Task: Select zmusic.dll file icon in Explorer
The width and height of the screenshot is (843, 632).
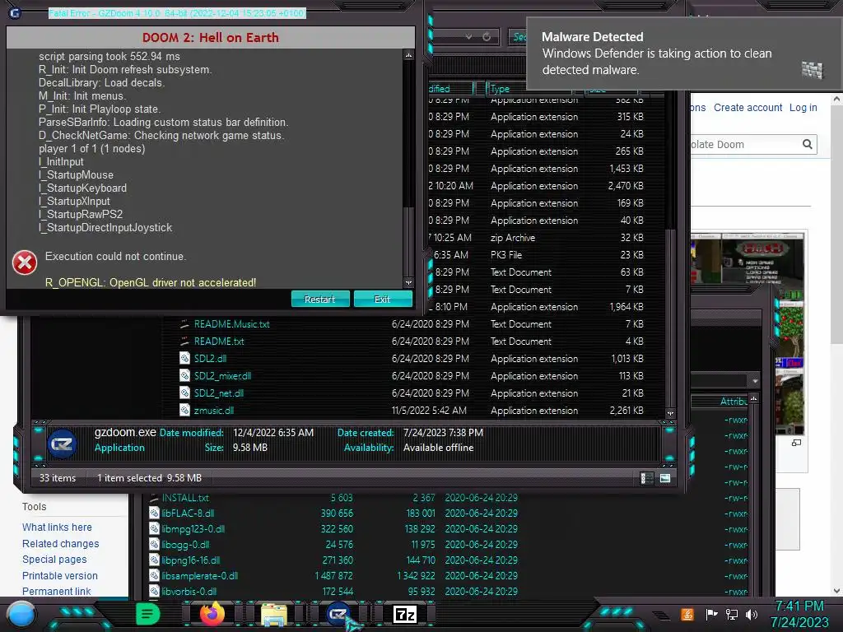Action: pos(184,410)
